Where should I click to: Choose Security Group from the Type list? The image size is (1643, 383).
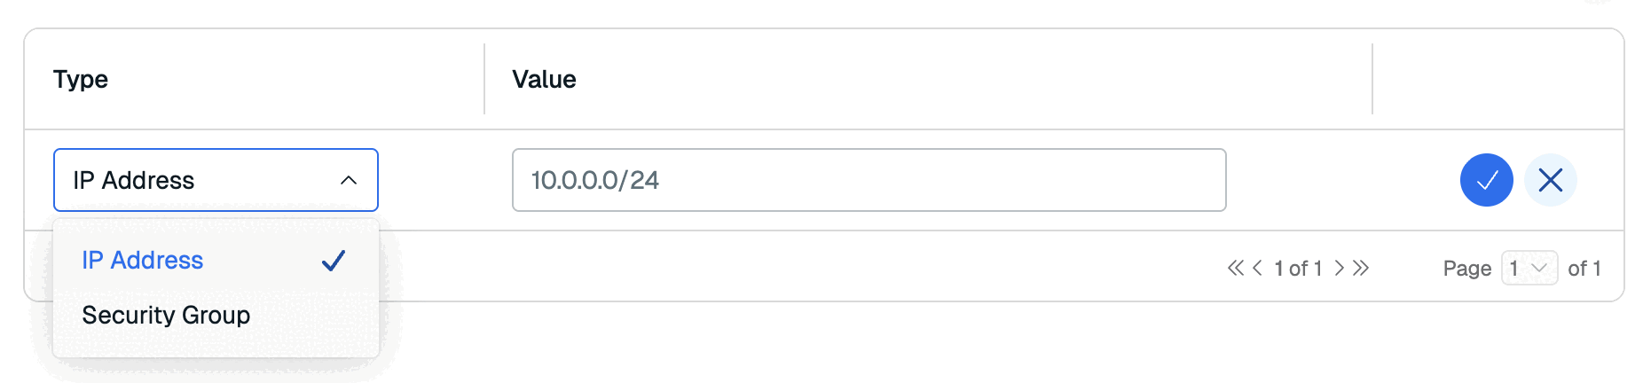[166, 316]
